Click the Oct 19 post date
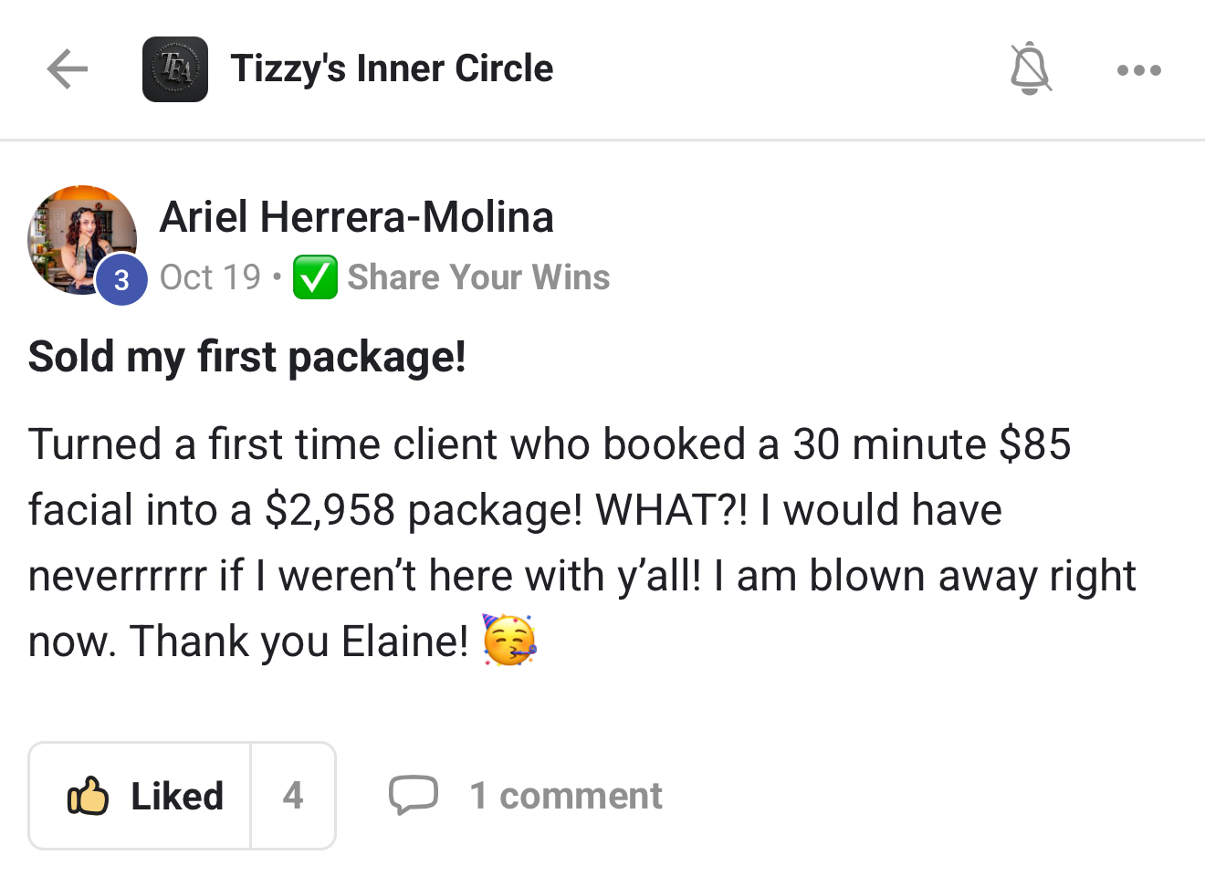 210,277
